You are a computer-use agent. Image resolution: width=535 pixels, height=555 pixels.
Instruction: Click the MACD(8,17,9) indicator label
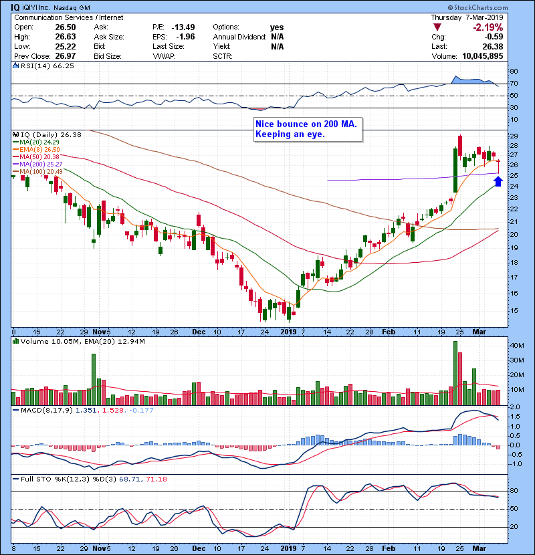click(x=47, y=411)
